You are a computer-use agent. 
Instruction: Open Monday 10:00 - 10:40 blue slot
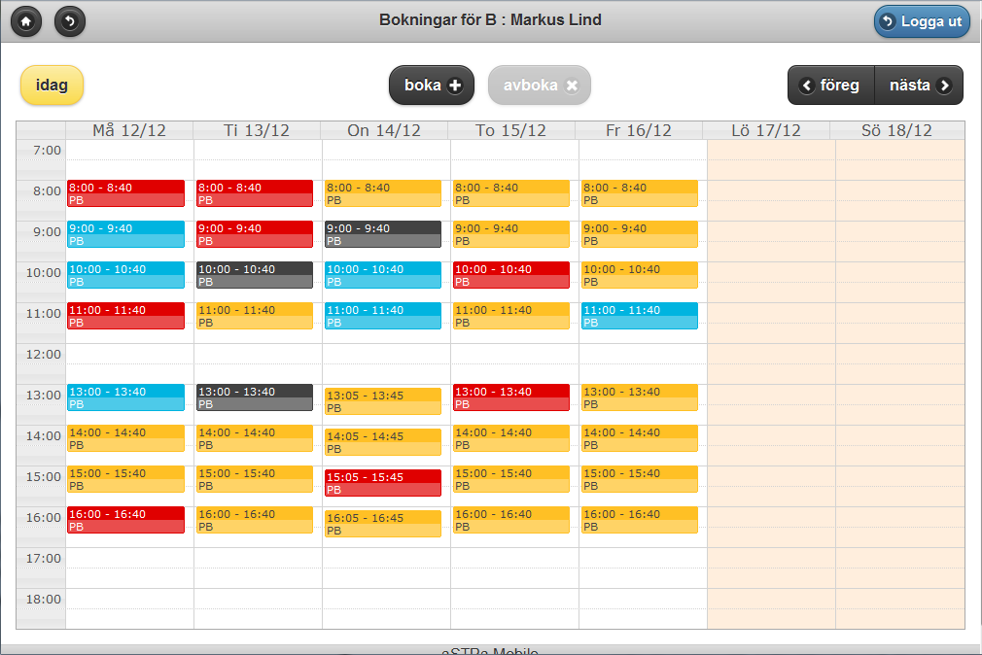tap(125, 275)
